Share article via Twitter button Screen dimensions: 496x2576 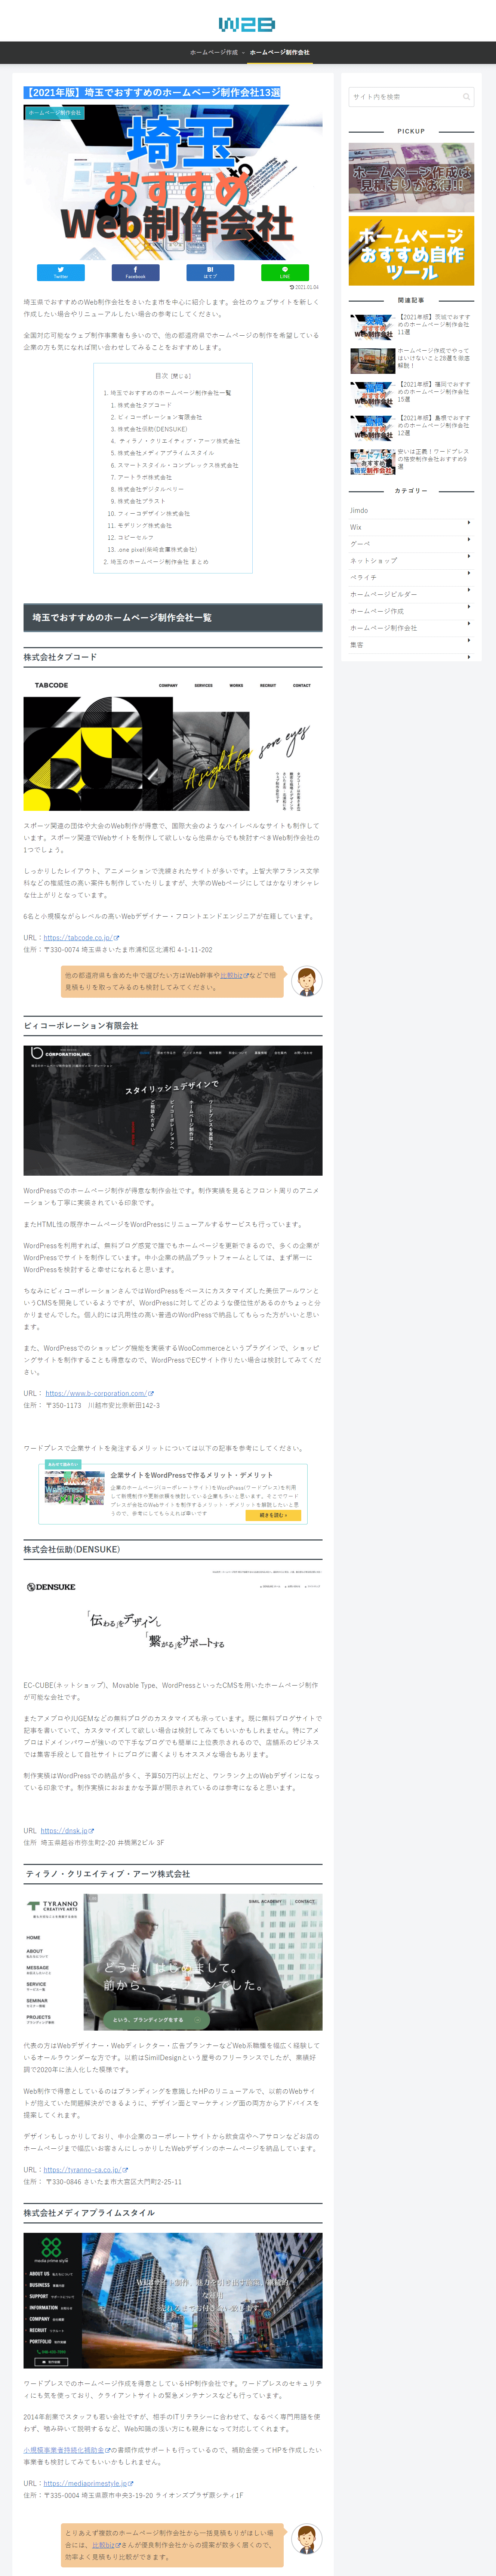coord(61,272)
